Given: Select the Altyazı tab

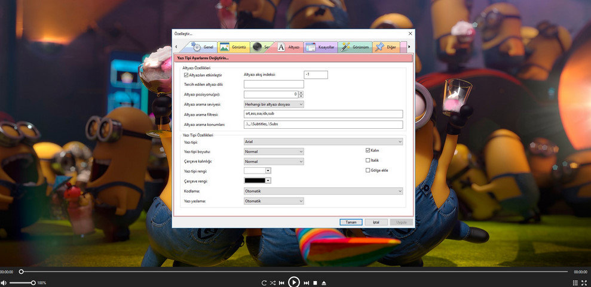Looking at the screenshot, I should [289, 47].
